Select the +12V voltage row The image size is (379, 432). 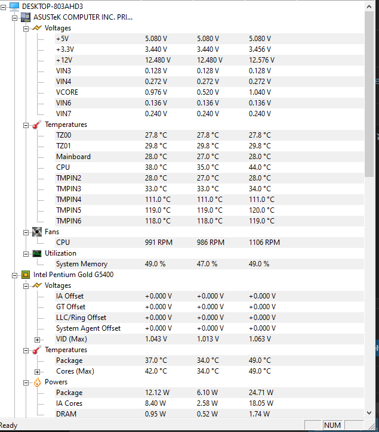tap(209, 60)
